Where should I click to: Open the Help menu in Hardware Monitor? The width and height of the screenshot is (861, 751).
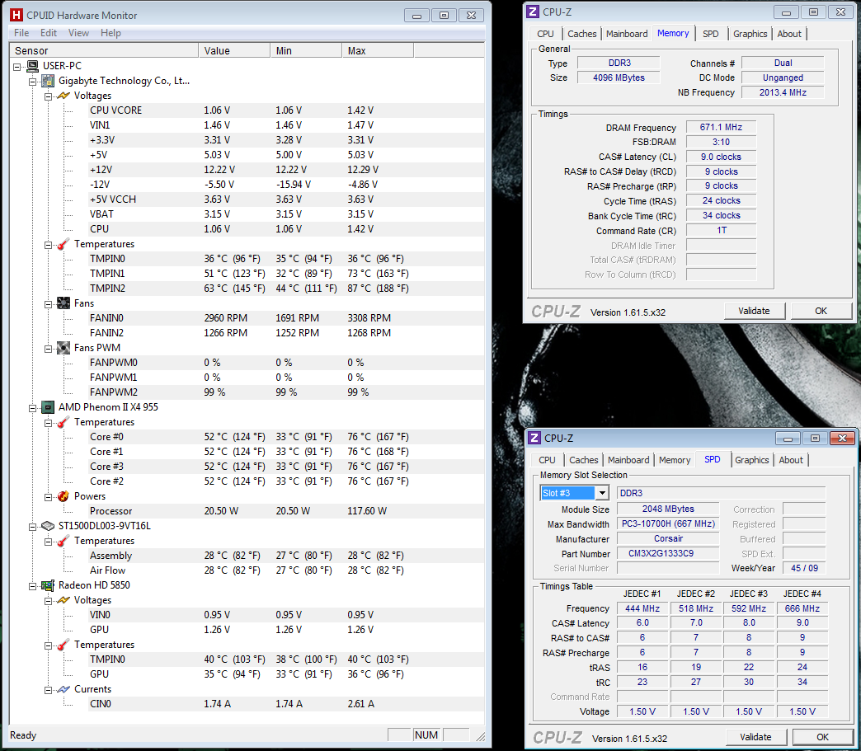coord(111,33)
